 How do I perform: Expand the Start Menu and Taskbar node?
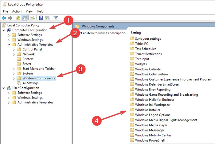click(14, 69)
